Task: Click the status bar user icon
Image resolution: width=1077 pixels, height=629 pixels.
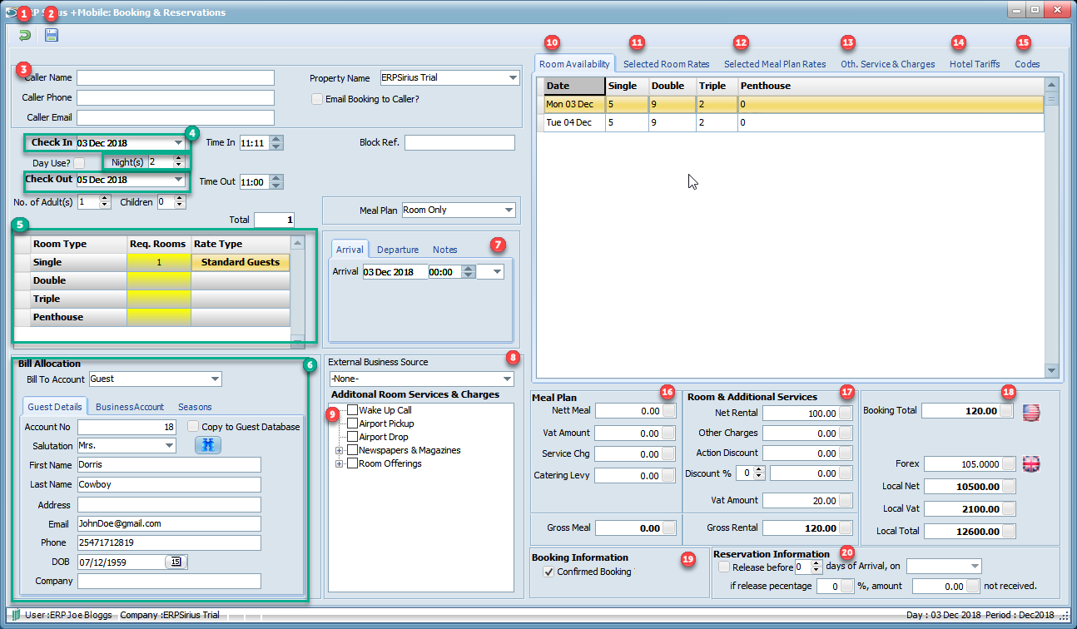Action: tap(16, 615)
